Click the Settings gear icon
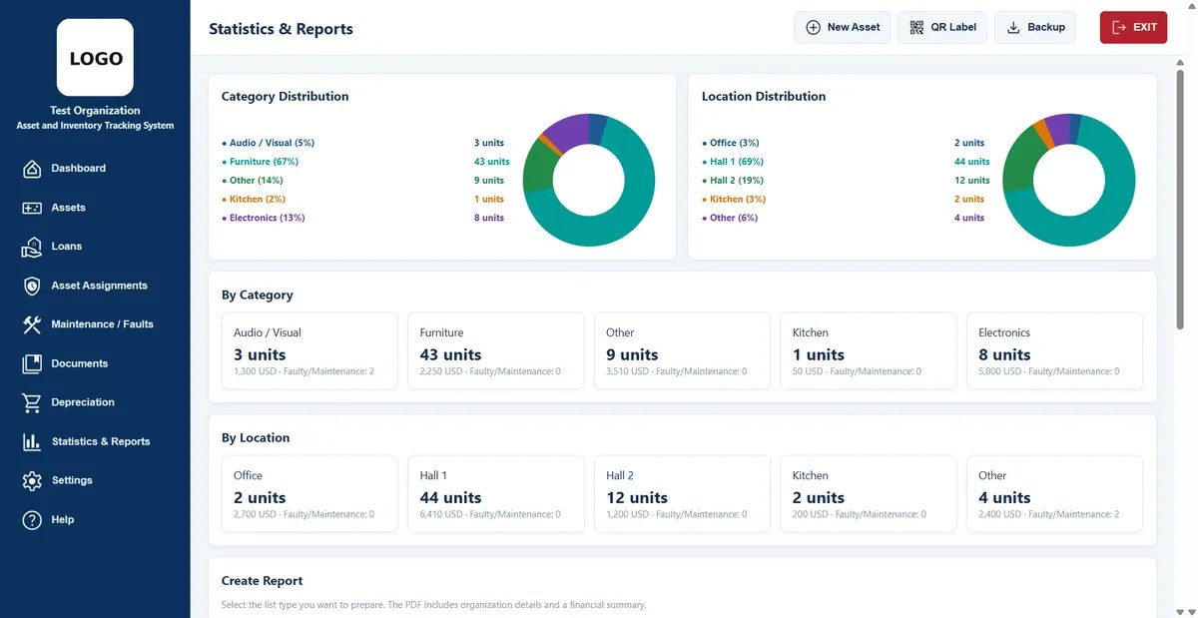The width and height of the screenshot is (1198, 618). (x=32, y=480)
